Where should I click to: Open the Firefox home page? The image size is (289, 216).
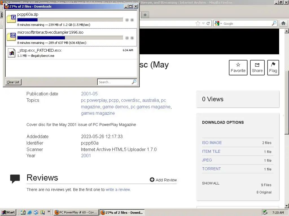click(283, 24)
